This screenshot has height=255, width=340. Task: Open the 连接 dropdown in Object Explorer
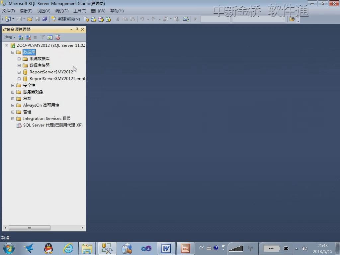pos(10,38)
